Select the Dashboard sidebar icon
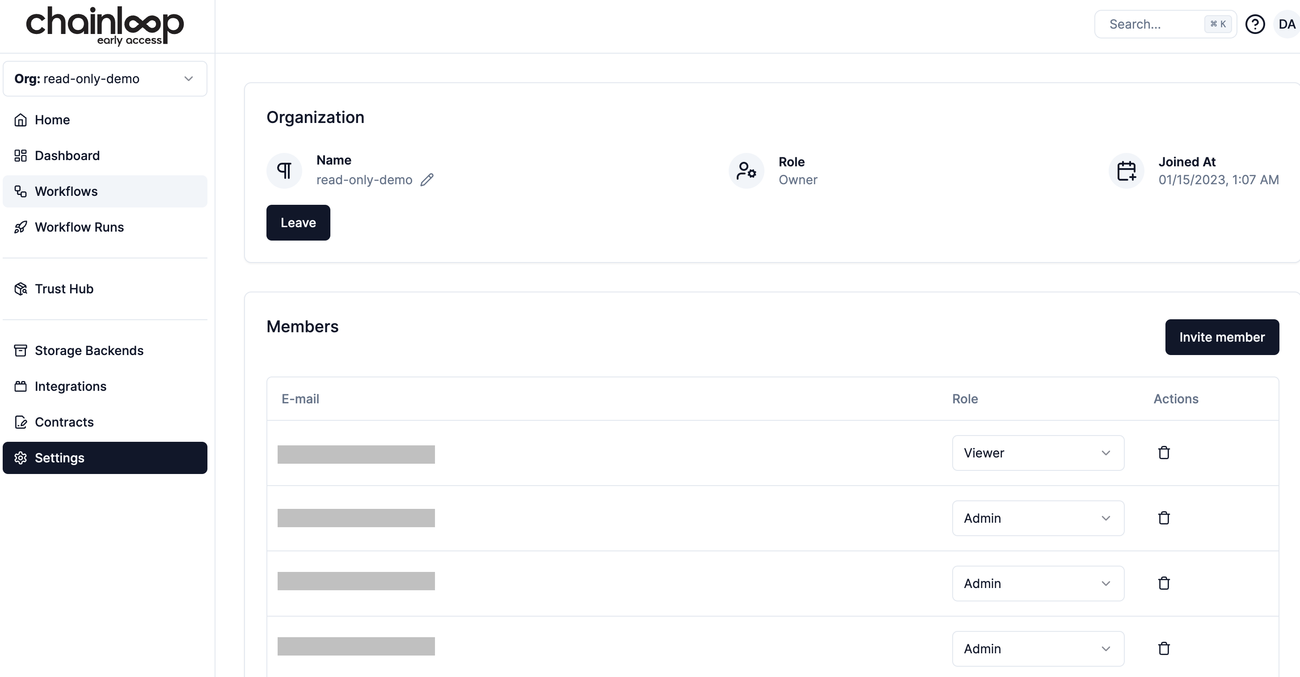 pos(21,156)
